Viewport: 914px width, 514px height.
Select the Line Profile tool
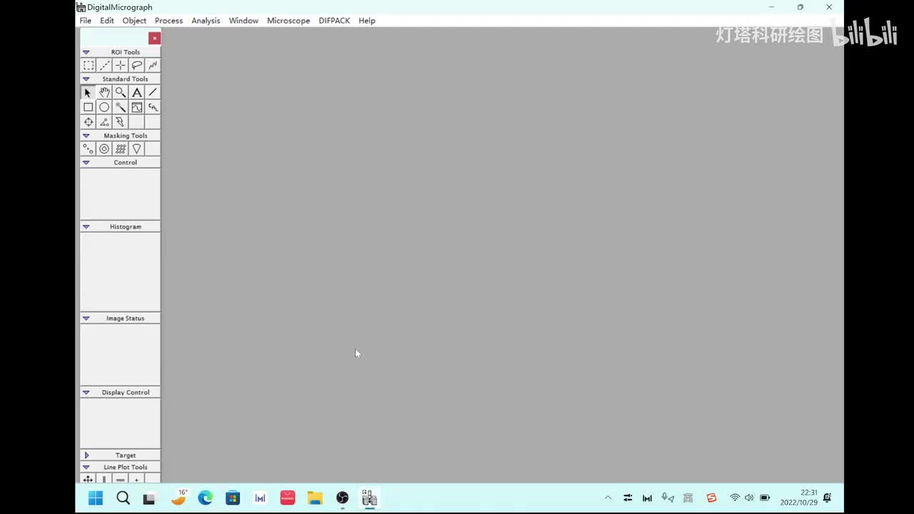(136, 107)
